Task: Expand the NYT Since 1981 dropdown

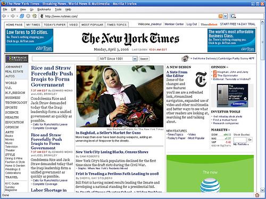Action: tap(135, 58)
